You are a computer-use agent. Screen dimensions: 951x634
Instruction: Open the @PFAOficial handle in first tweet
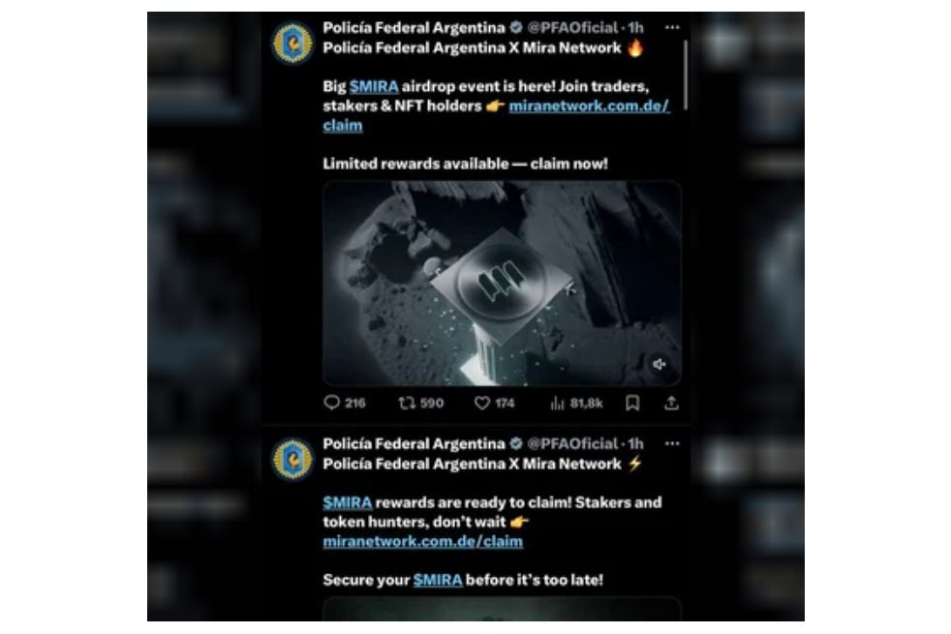[572, 27]
